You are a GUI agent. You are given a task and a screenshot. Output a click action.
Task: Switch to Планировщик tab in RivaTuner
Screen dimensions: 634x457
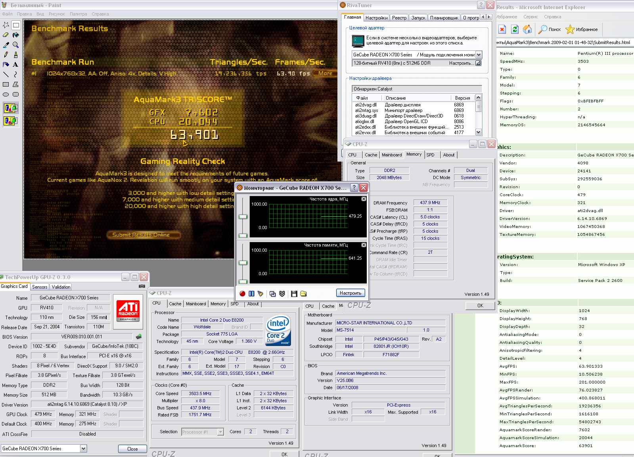pyautogui.click(x=444, y=18)
